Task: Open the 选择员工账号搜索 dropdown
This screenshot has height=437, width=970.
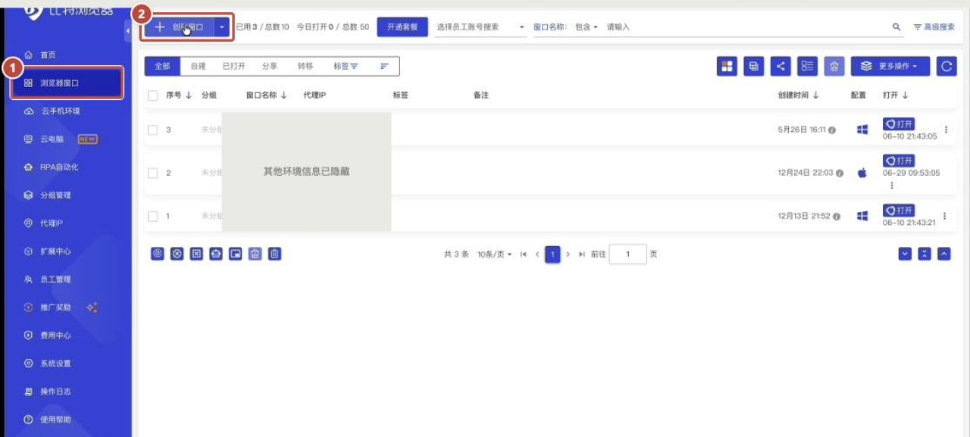Action: [480, 27]
